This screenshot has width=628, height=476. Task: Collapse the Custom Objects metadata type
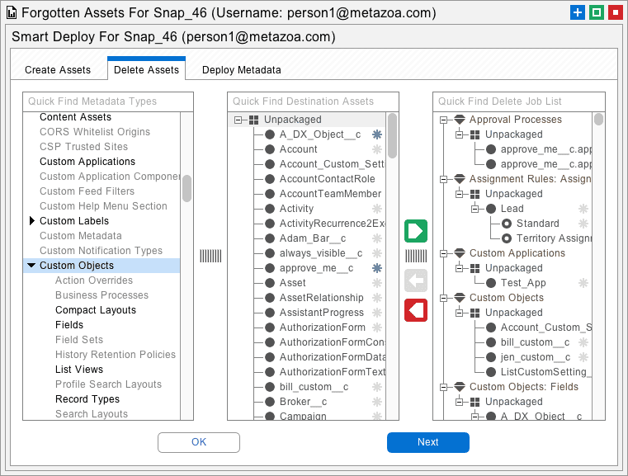click(x=31, y=265)
